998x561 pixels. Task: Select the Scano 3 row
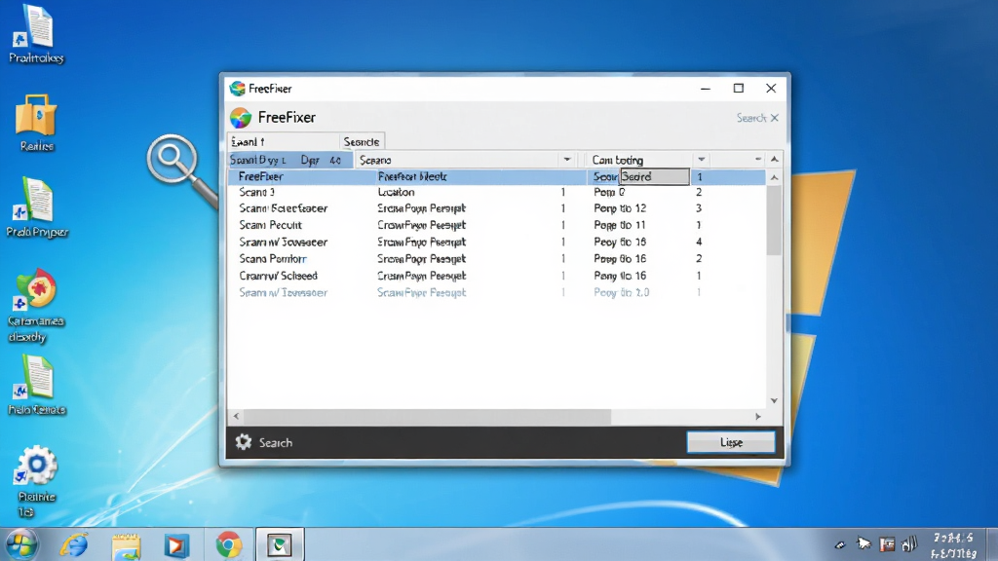(x=496, y=192)
